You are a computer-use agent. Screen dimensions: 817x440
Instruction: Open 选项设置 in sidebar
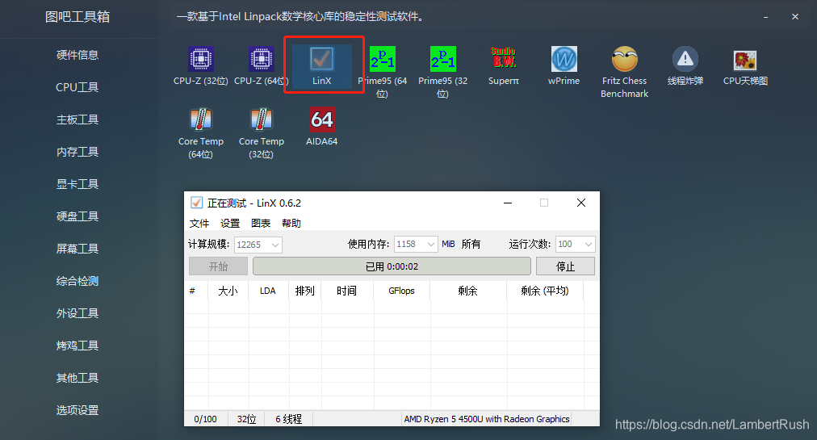point(78,410)
